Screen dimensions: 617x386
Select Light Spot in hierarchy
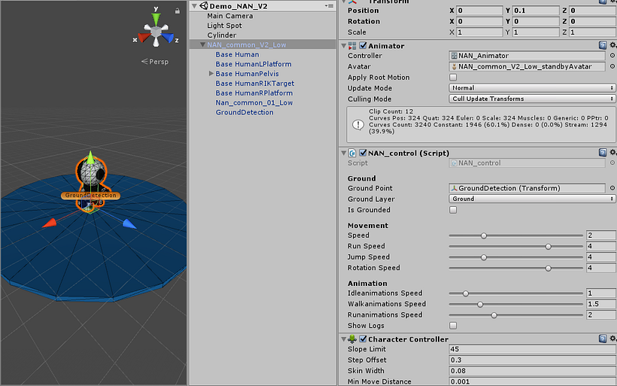coord(224,26)
